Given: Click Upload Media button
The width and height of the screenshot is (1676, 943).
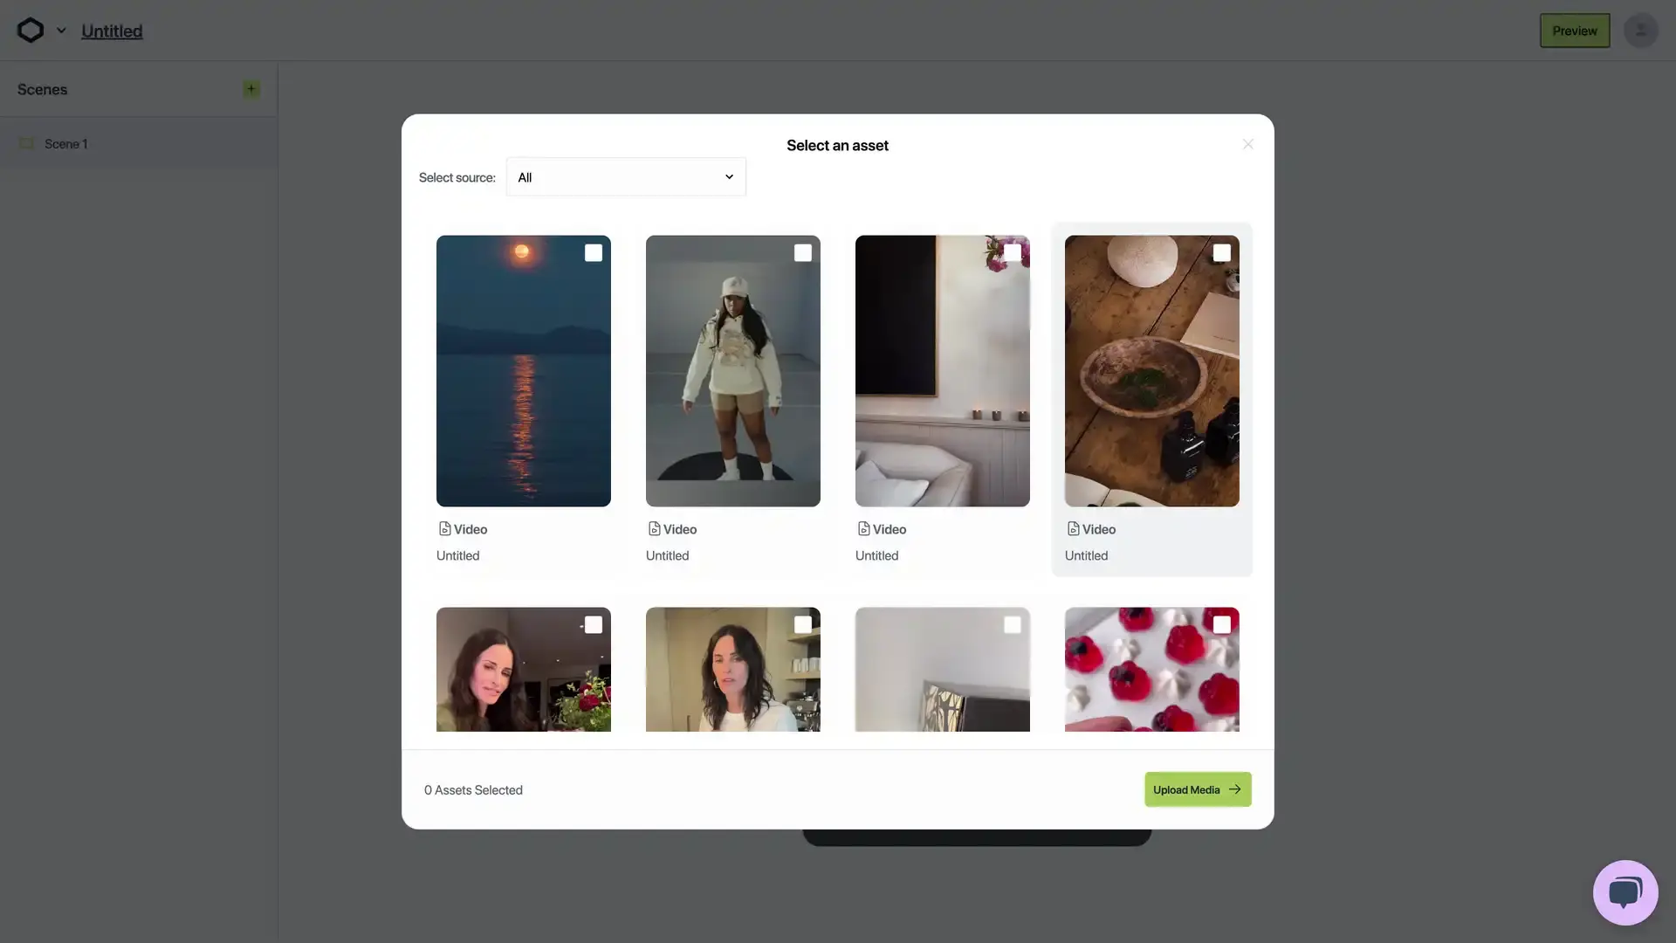Looking at the screenshot, I should [1196, 790].
